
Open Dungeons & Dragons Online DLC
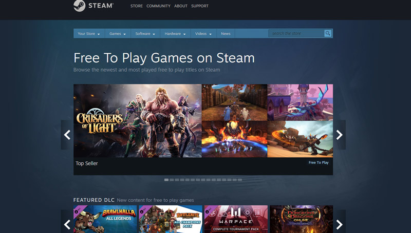301,219
